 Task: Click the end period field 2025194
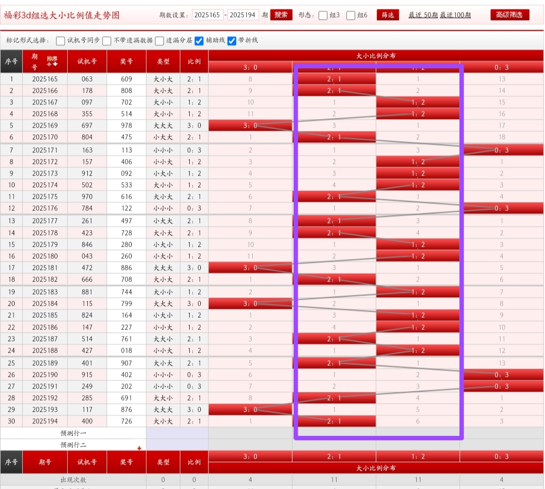[244, 15]
